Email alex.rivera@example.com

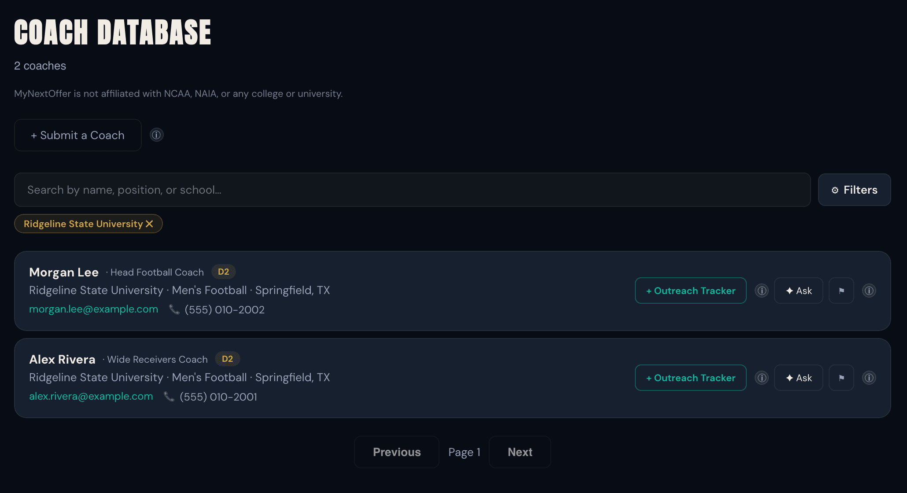91,396
